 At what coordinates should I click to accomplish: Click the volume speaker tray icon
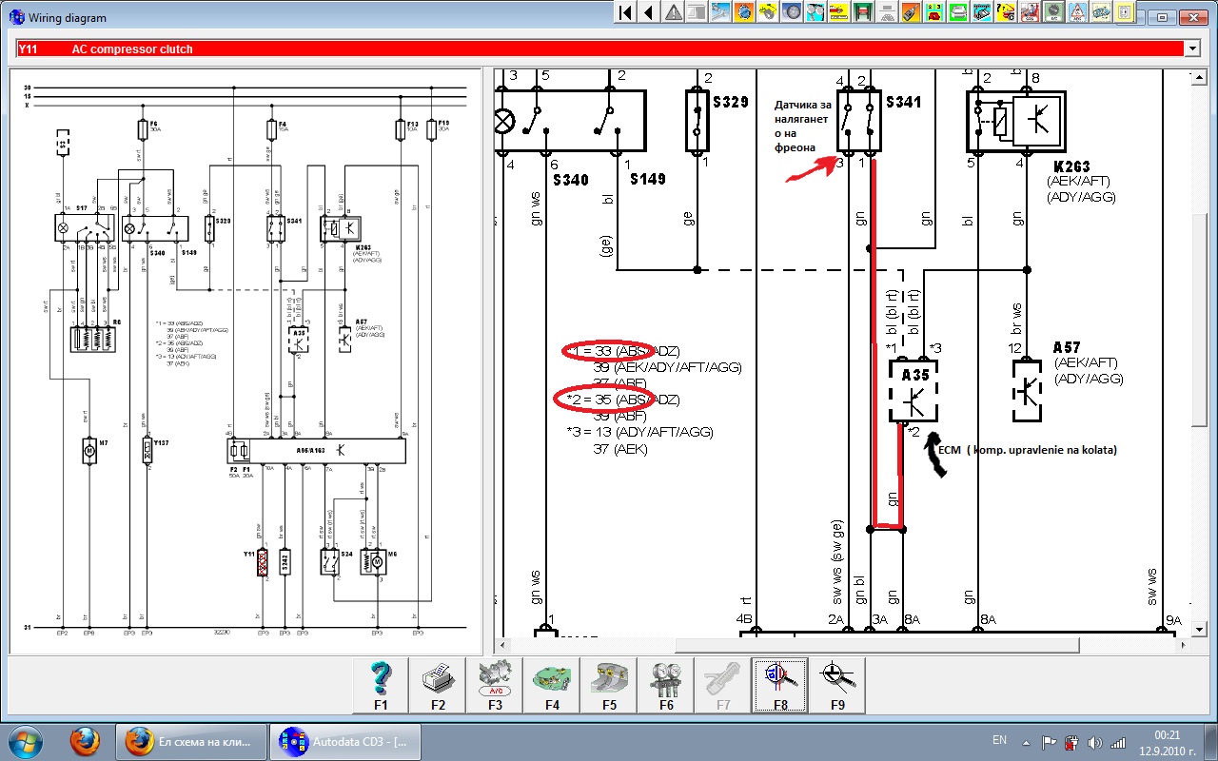click(x=1093, y=741)
